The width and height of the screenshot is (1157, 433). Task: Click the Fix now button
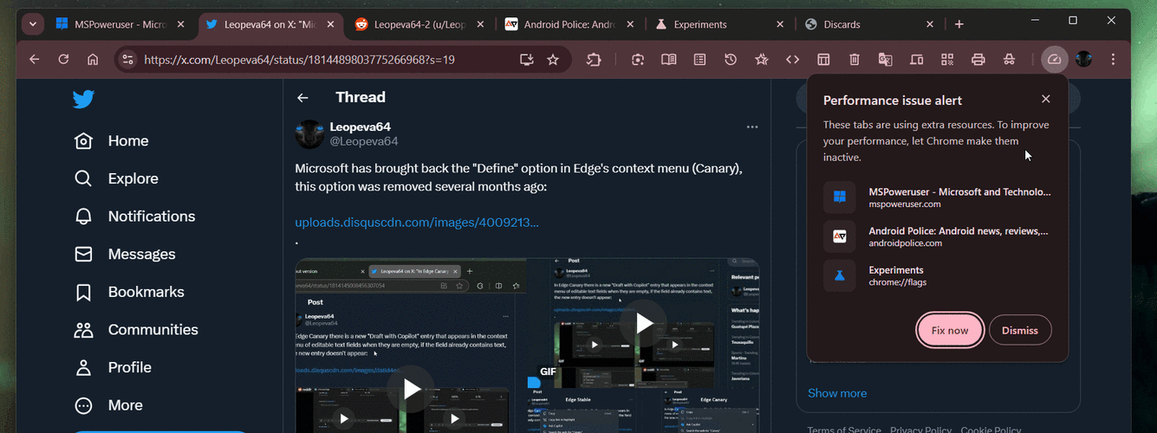(949, 330)
